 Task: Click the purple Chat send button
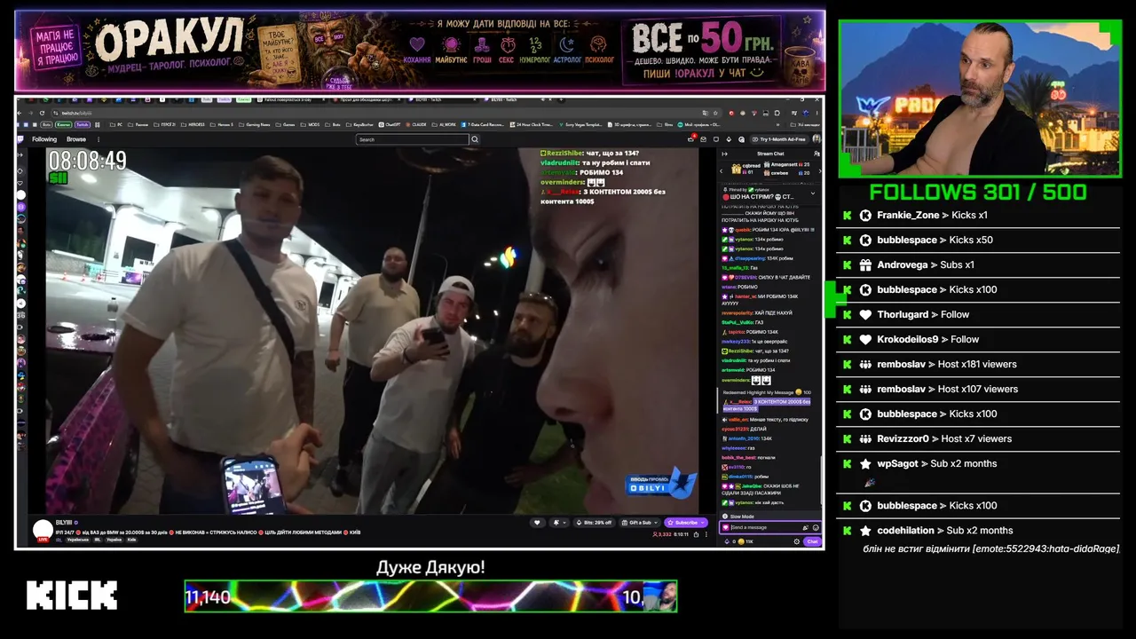click(812, 541)
